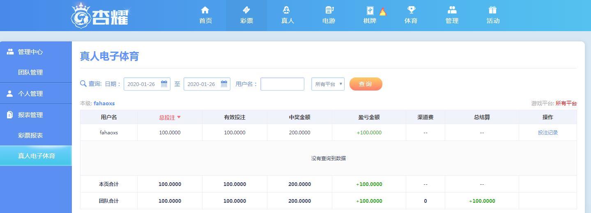Click the ticket icon above 彩票
The width and height of the screenshot is (591, 213).
tap(246, 10)
